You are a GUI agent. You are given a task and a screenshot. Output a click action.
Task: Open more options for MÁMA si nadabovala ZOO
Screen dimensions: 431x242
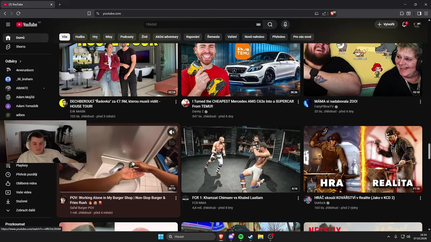click(x=420, y=102)
